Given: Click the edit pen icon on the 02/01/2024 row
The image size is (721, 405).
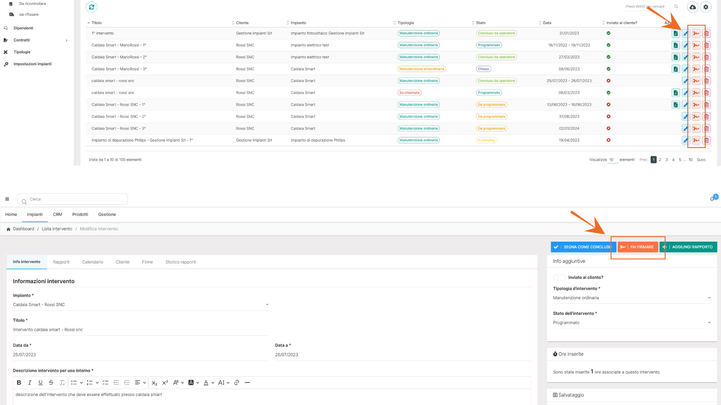Looking at the screenshot, I should coord(685,129).
